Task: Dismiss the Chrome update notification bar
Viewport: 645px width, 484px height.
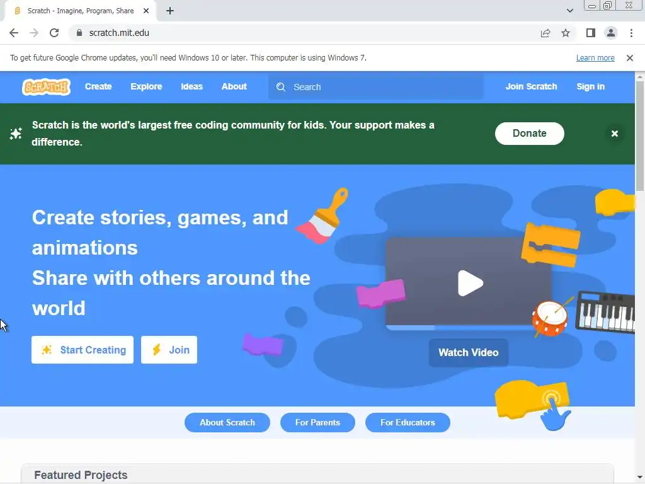Action: (629, 58)
